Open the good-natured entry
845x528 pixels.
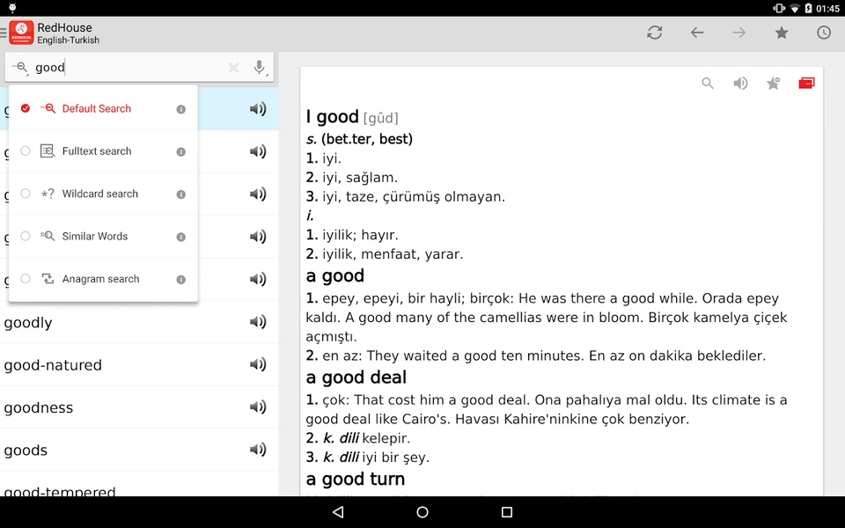[139, 364]
